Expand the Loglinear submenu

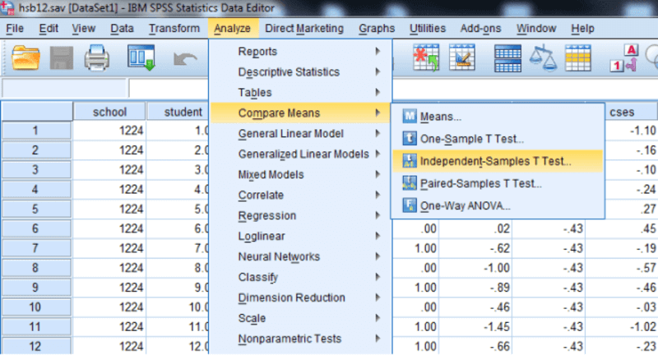pyautogui.click(x=301, y=236)
